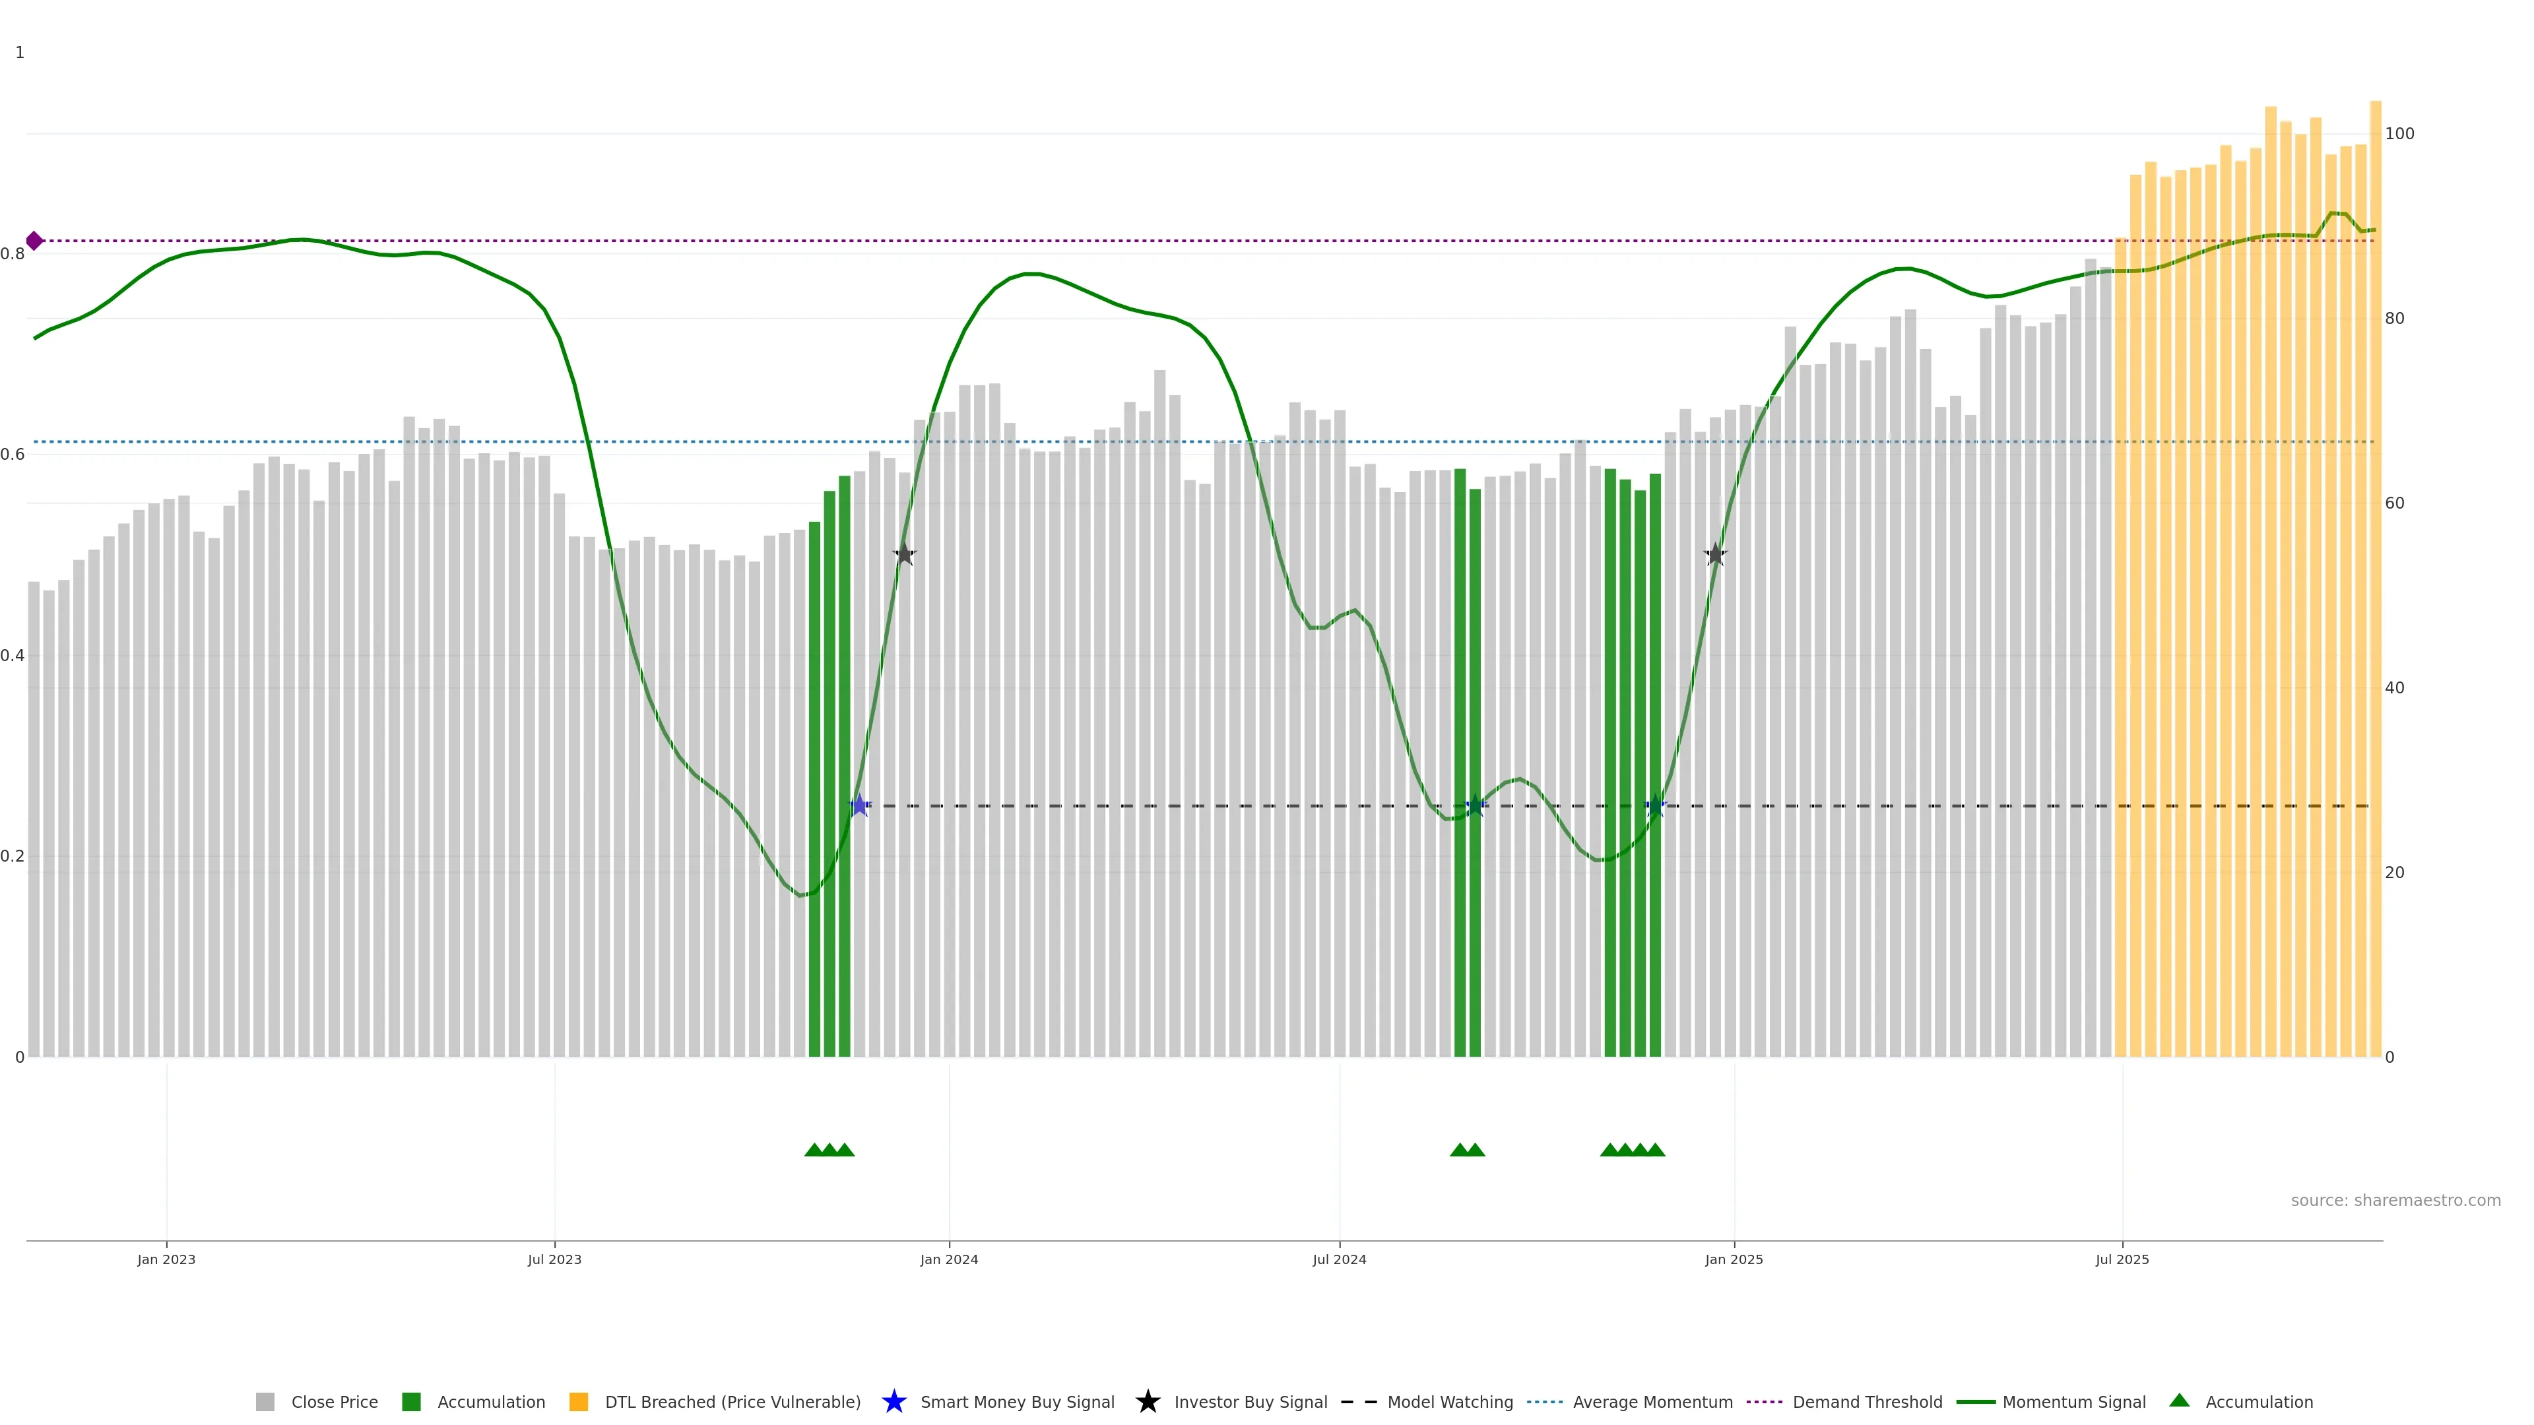Viewport: 2534px width, 1425px height.
Task: Click the first blue Smart Money star on chart
Action: 860,806
